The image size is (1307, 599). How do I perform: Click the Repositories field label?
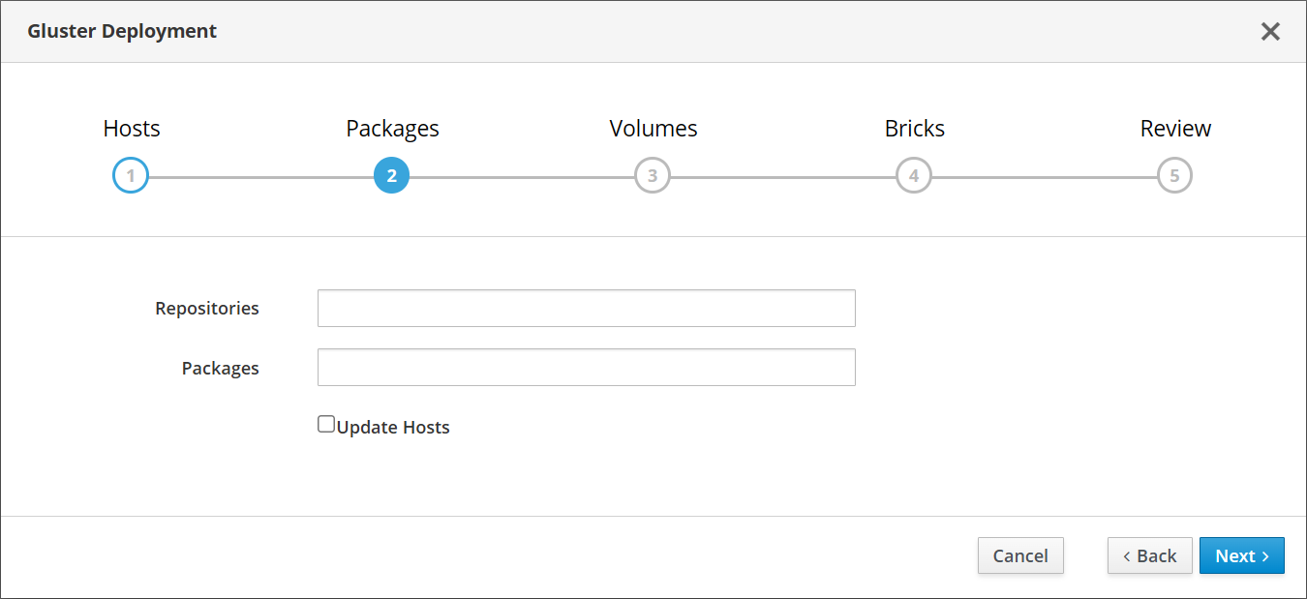click(x=207, y=309)
